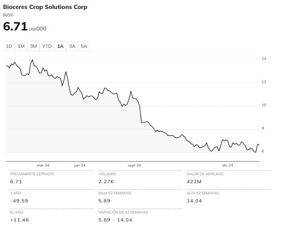Click the Variación de 52 Semanas range
283x229 pixels.
[x=115, y=220]
